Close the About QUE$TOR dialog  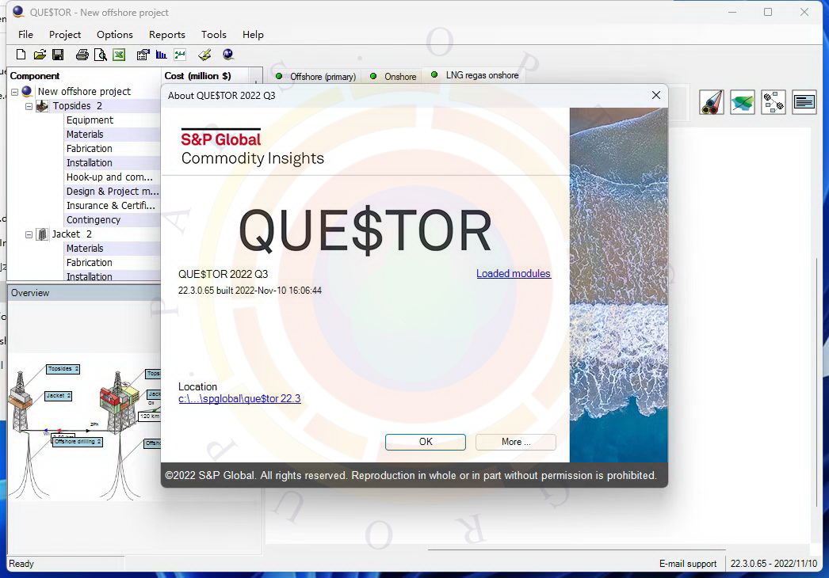(x=656, y=95)
